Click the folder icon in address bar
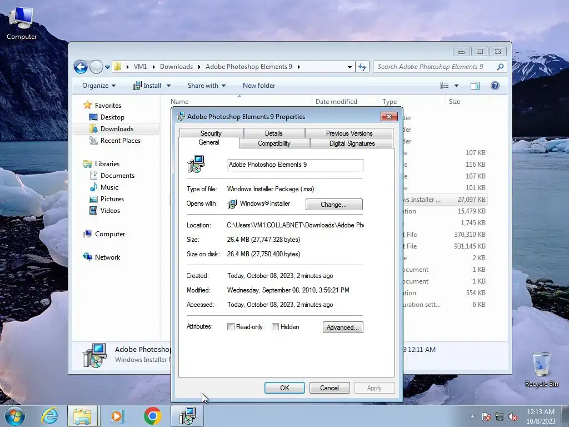Viewport: 569px width, 427px height. pos(118,67)
